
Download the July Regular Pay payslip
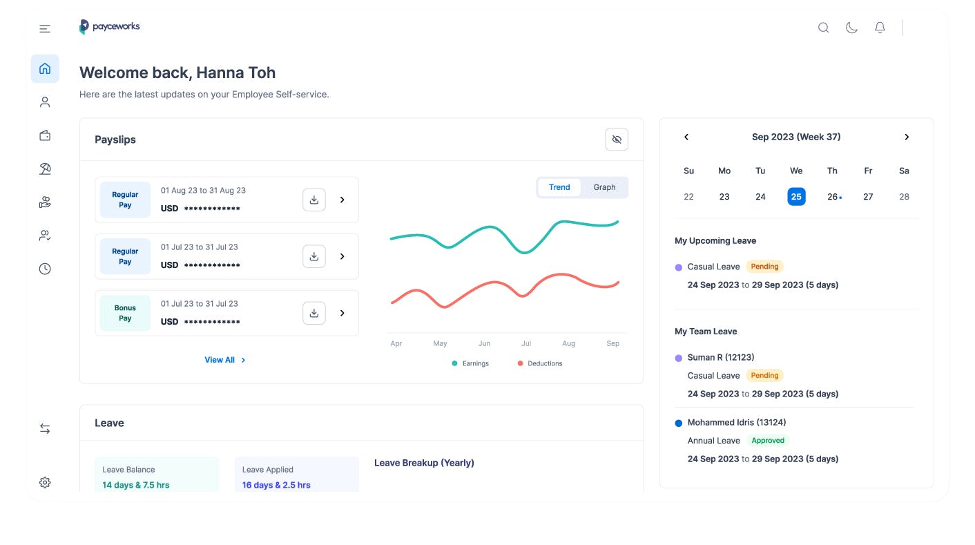314,256
